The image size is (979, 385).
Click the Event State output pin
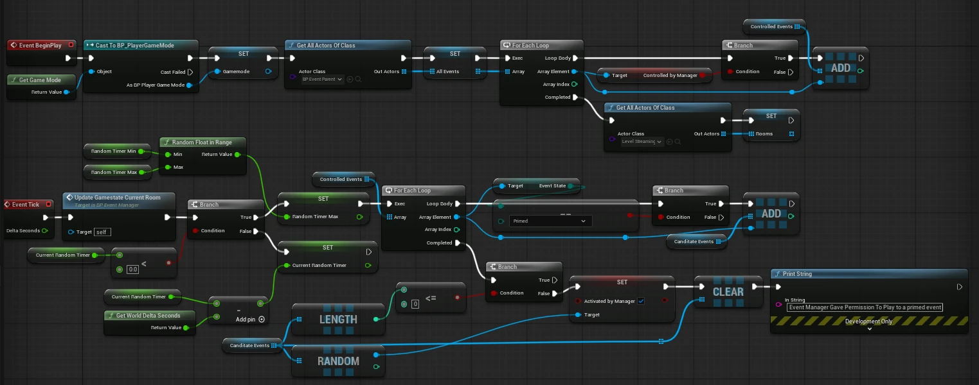[570, 185]
